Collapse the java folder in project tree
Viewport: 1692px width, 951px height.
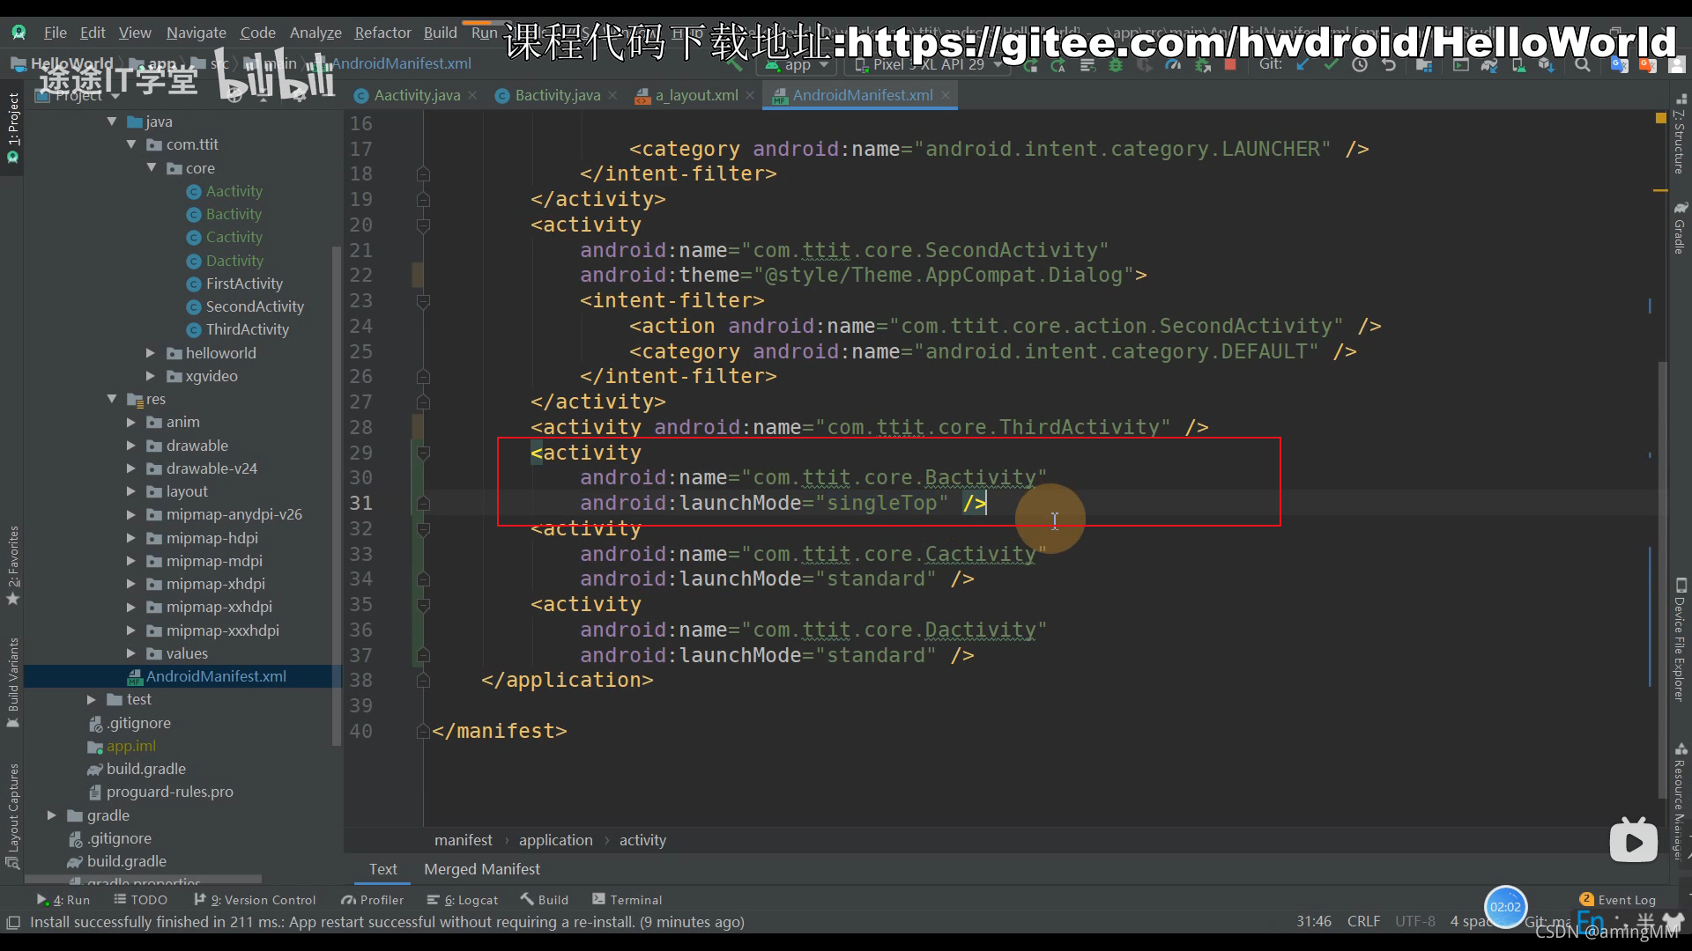click(112, 122)
